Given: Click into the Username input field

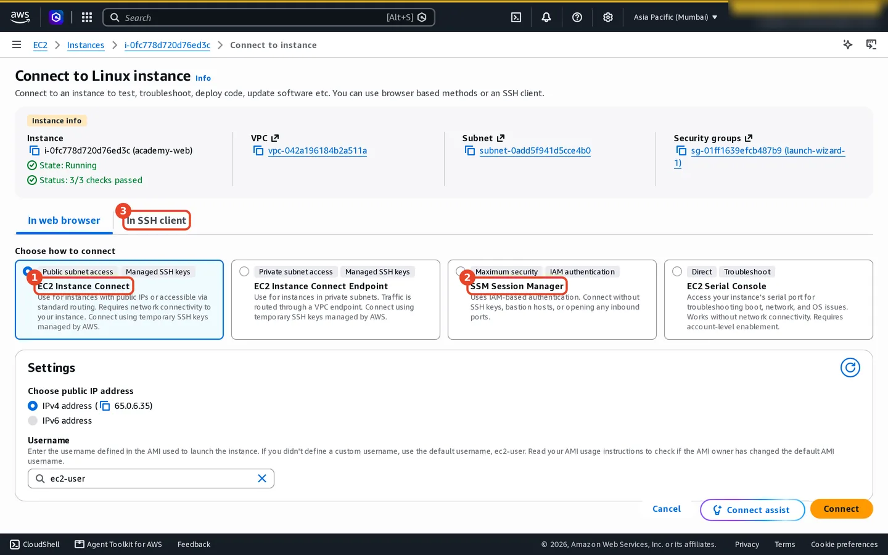Looking at the screenshot, I should point(151,479).
